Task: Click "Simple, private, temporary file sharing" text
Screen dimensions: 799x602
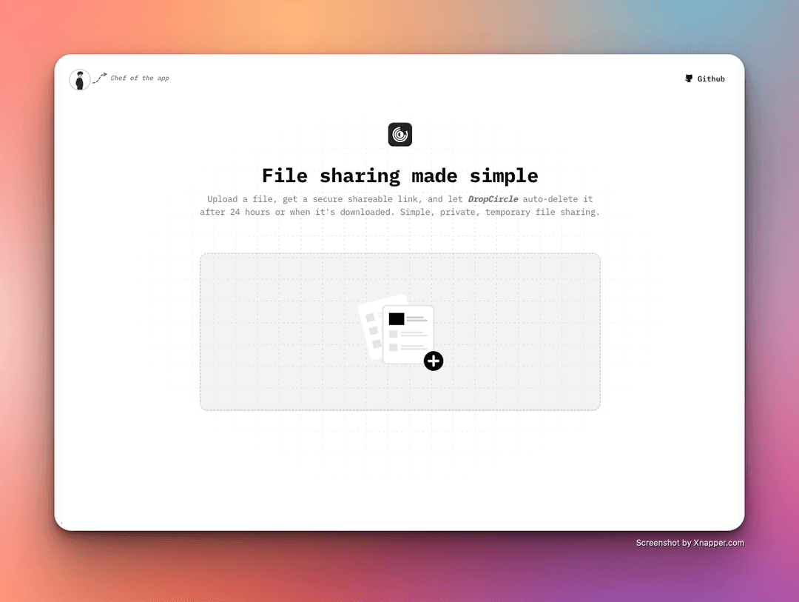Action: [x=499, y=213]
